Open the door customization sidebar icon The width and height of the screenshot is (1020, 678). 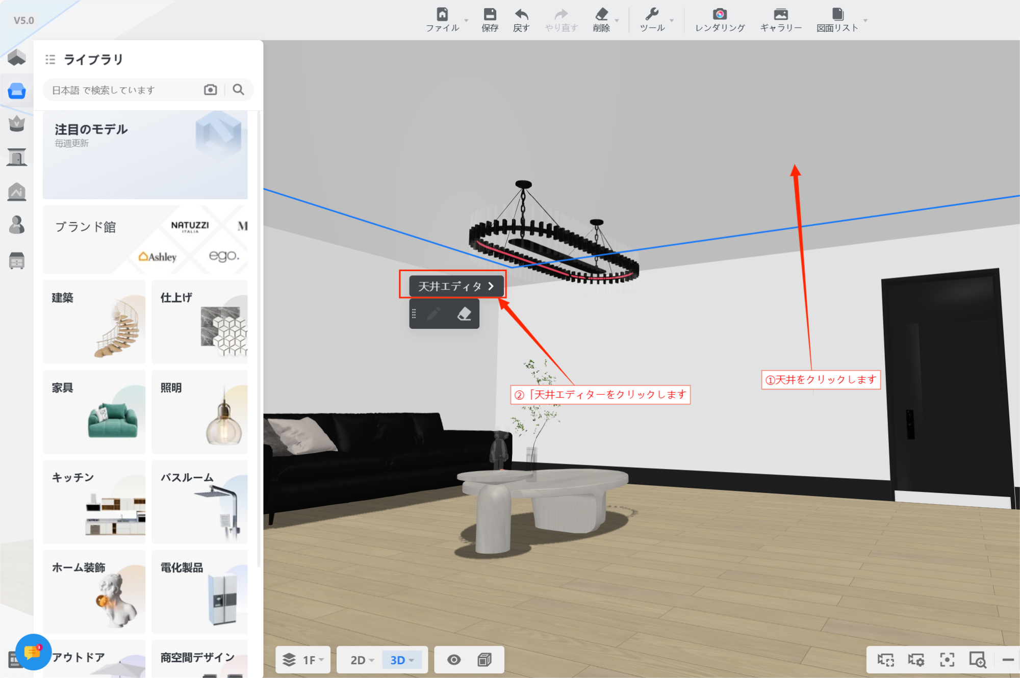[17, 157]
